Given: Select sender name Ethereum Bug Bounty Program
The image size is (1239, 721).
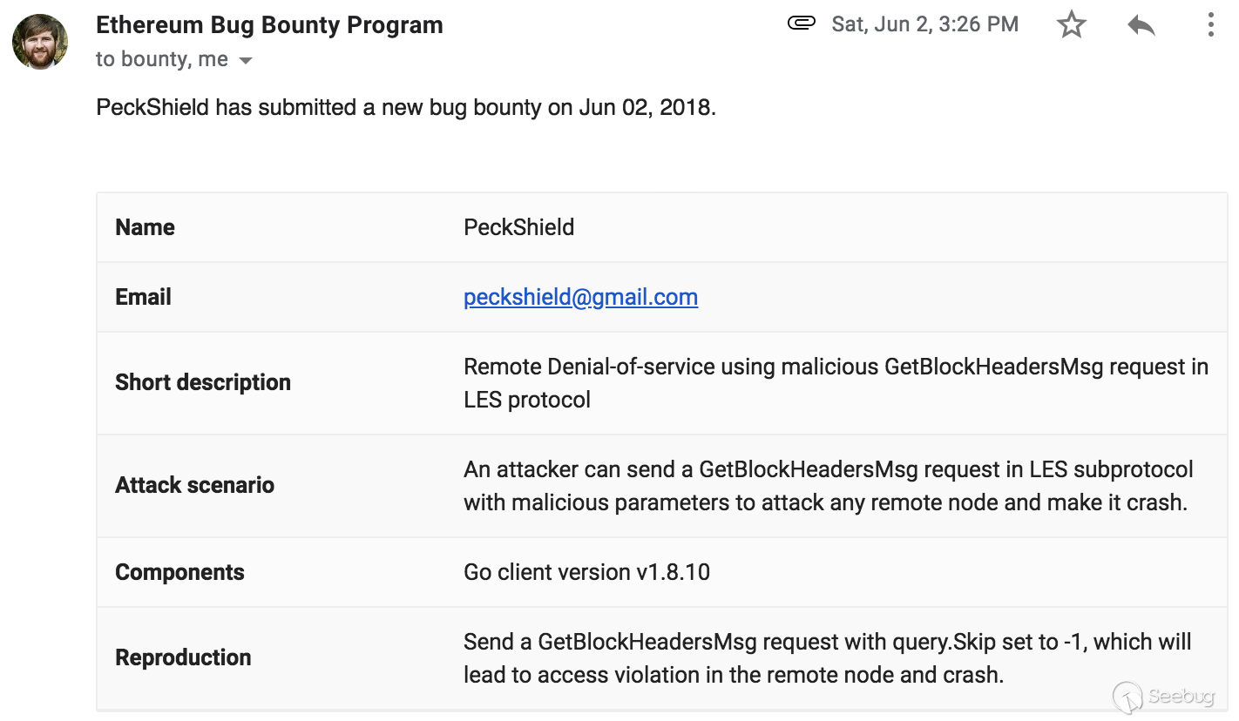Looking at the screenshot, I should click(269, 25).
